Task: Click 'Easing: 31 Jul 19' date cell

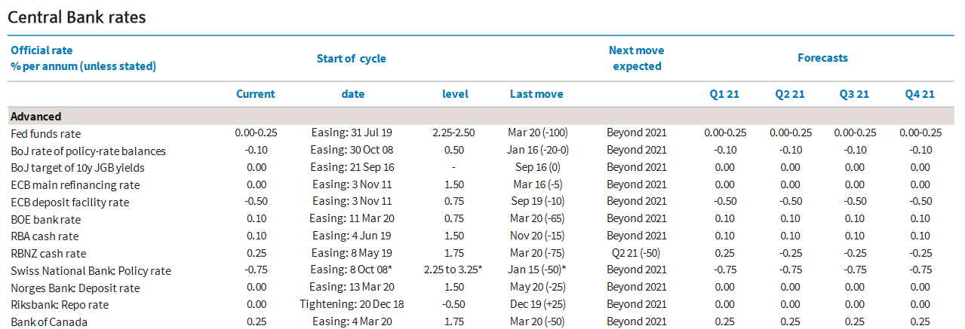Action: (352, 133)
